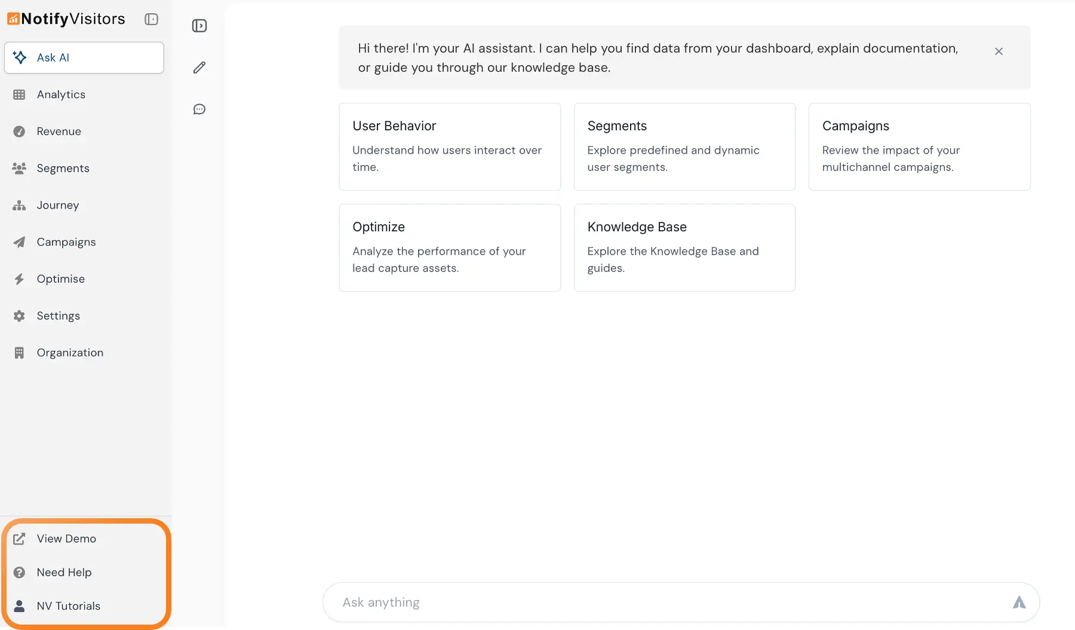Screen dimensions: 1075x630
Task: Click the Campaigns paper plane icon
Action: pos(19,242)
